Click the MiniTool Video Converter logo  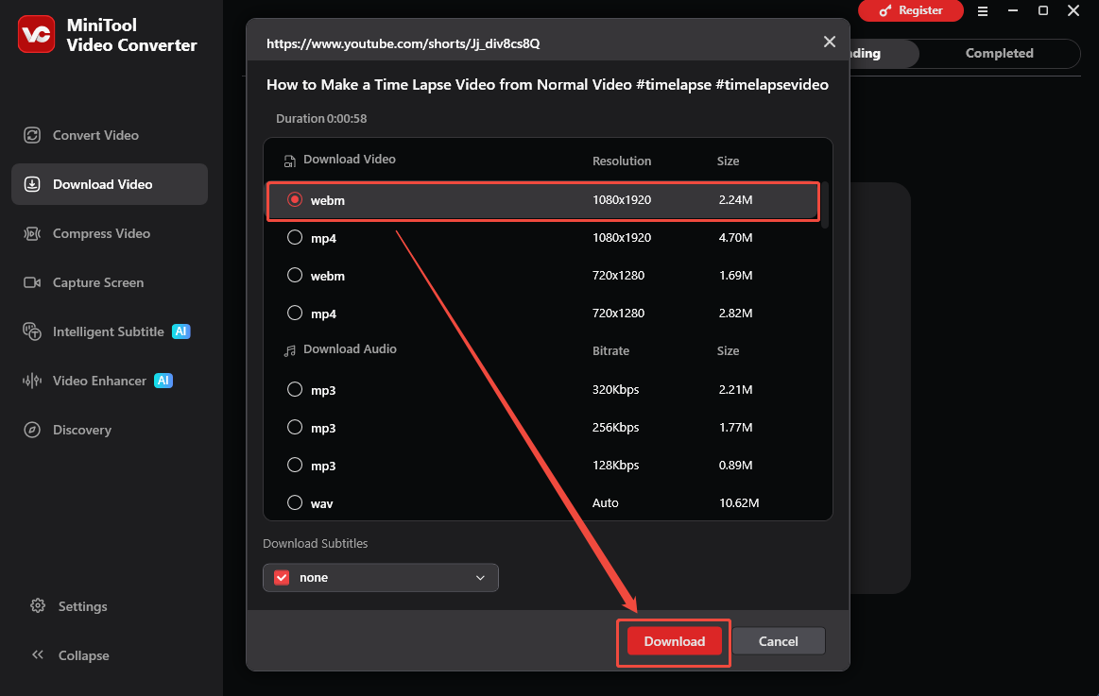tap(37, 34)
